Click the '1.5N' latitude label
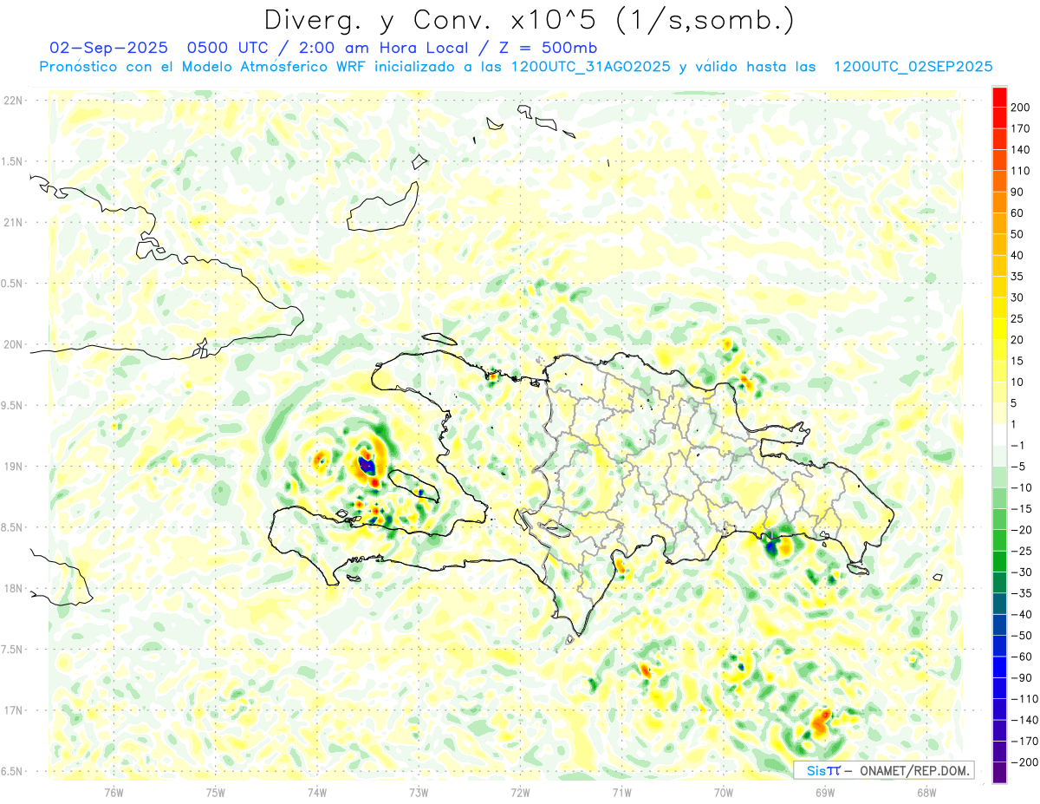Screen dimensions: 1040x804 tap(13, 161)
